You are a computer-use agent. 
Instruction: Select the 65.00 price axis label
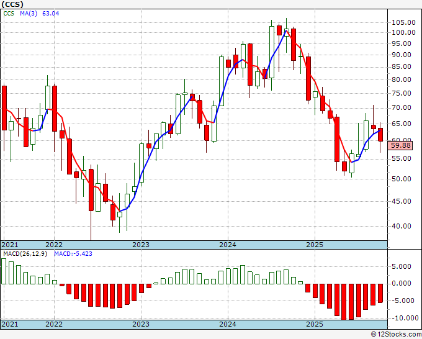pos(402,124)
